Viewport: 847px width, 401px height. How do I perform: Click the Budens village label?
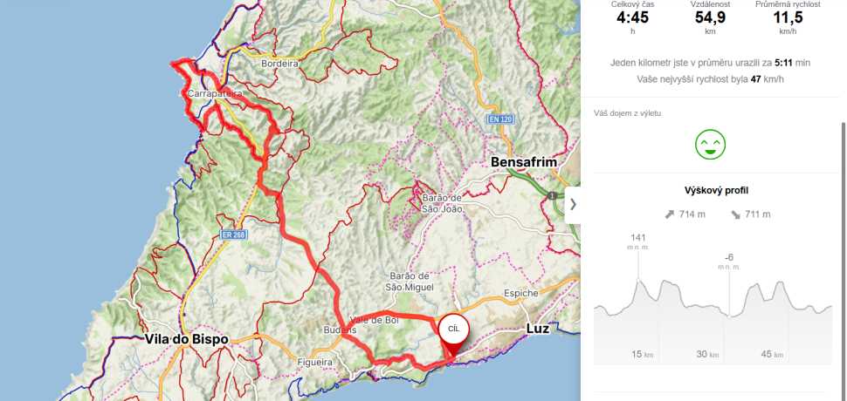(x=338, y=330)
